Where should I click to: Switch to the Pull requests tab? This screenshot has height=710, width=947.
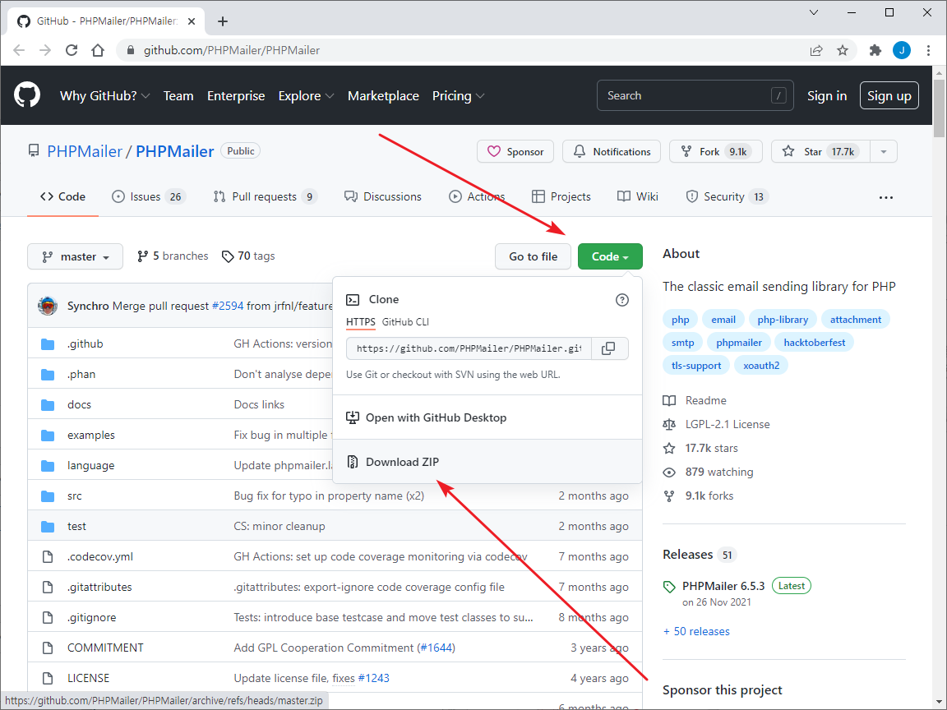tap(266, 197)
